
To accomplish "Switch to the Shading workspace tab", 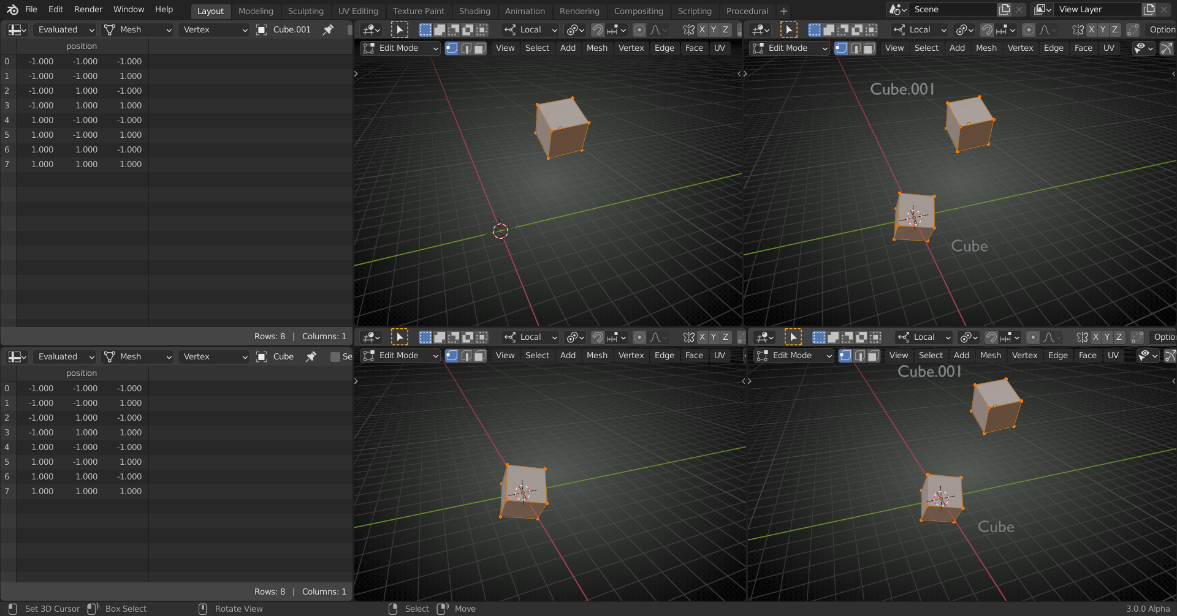I will click(x=474, y=11).
